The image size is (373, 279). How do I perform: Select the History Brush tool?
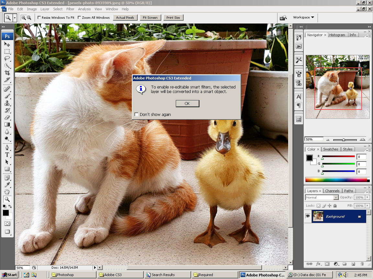coord(7,110)
